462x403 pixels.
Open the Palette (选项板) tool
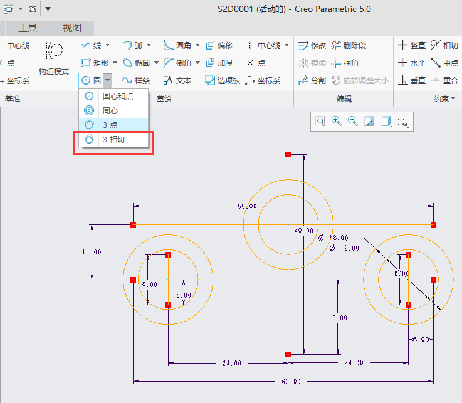pos(223,80)
